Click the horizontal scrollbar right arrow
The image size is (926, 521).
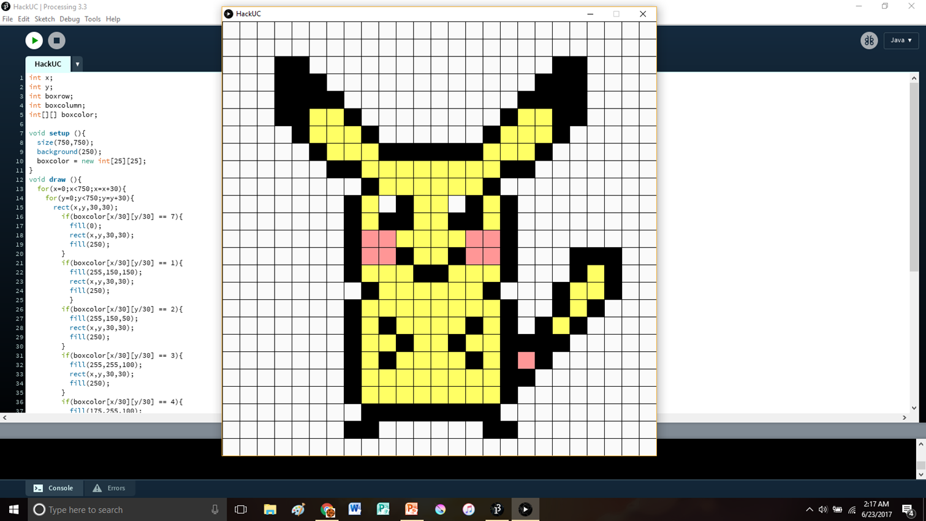click(x=905, y=417)
